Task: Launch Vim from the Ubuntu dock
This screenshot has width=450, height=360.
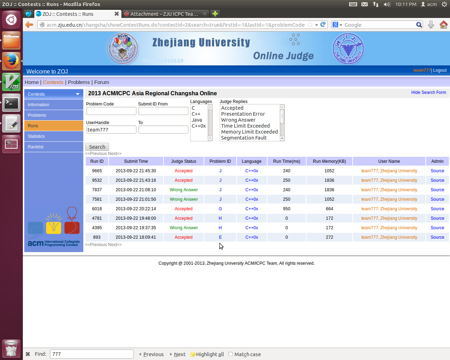Action: click(11, 82)
